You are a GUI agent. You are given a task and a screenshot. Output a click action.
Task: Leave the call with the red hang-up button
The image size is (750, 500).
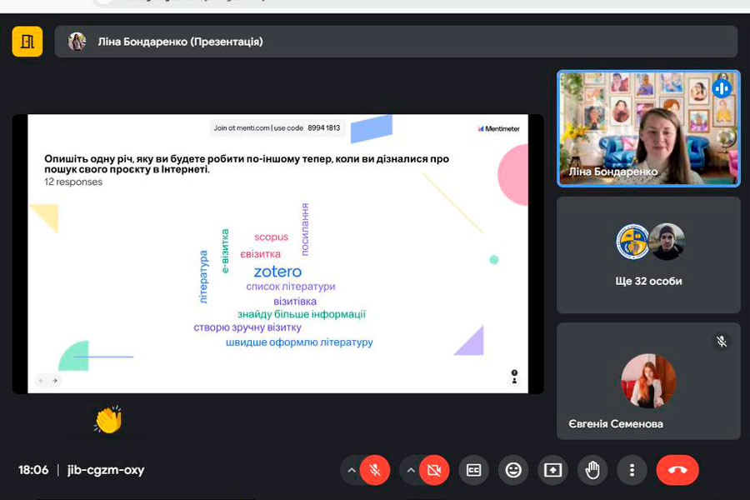pyautogui.click(x=677, y=470)
